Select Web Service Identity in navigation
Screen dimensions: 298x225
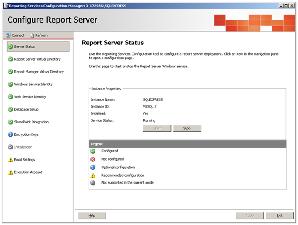tap(30, 97)
